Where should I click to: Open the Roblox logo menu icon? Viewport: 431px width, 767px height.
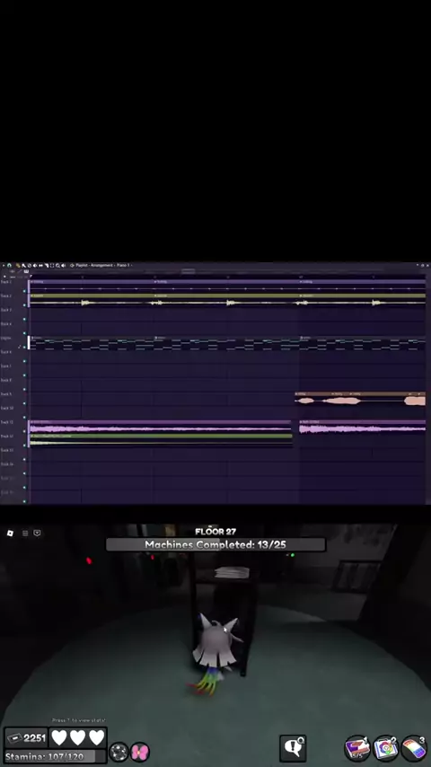click(10, 533)
